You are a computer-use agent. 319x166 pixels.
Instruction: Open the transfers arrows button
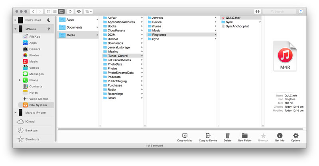257,12
